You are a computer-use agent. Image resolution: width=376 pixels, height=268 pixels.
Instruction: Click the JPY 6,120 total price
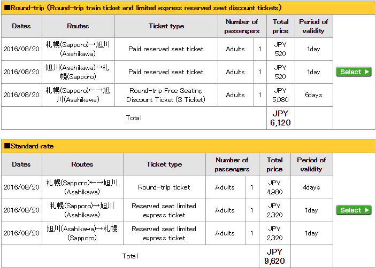point(281,118)
